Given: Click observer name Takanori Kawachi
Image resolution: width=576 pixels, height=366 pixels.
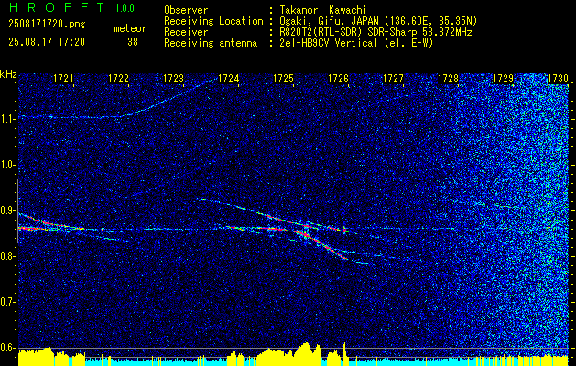Looking at the screenshot, I should click(x=323, y=10).
